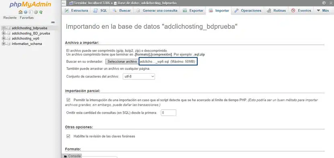
Task: Open the Estructura tab
Action: click(x=76, y=10)
